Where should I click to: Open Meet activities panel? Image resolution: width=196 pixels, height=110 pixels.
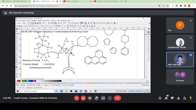coord(178,98)
